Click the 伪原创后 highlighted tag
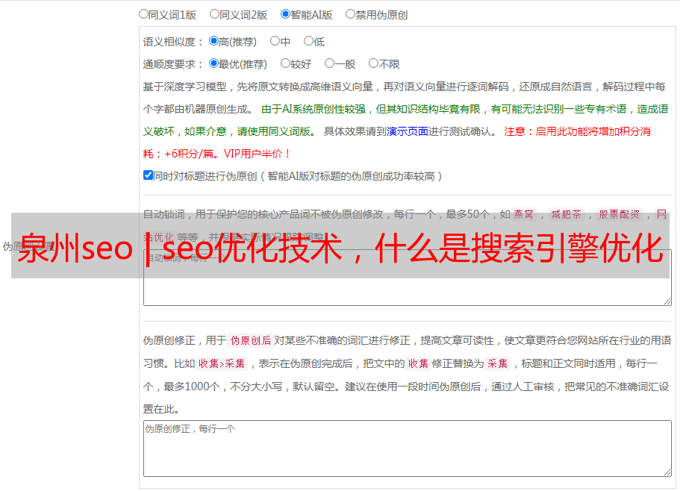This screenshot has width=680, height=491. tap(251, 340)
